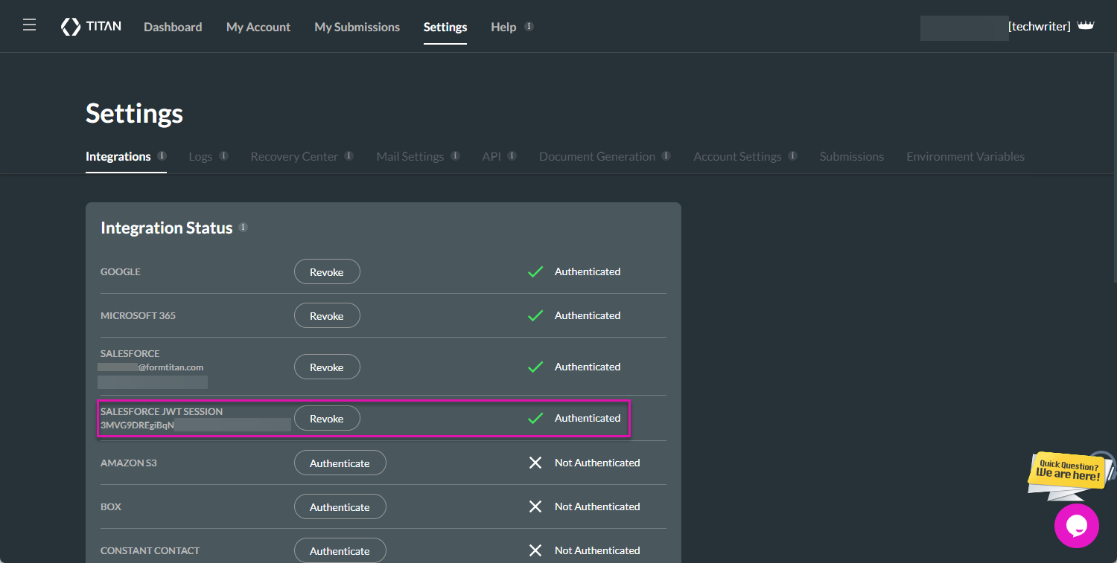This screenshot has width=1117, height=563.
Task: Click the Titan logo
Action: pyautogui.click(x=91, y=26)
